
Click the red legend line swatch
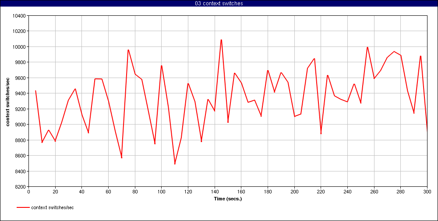23,207
